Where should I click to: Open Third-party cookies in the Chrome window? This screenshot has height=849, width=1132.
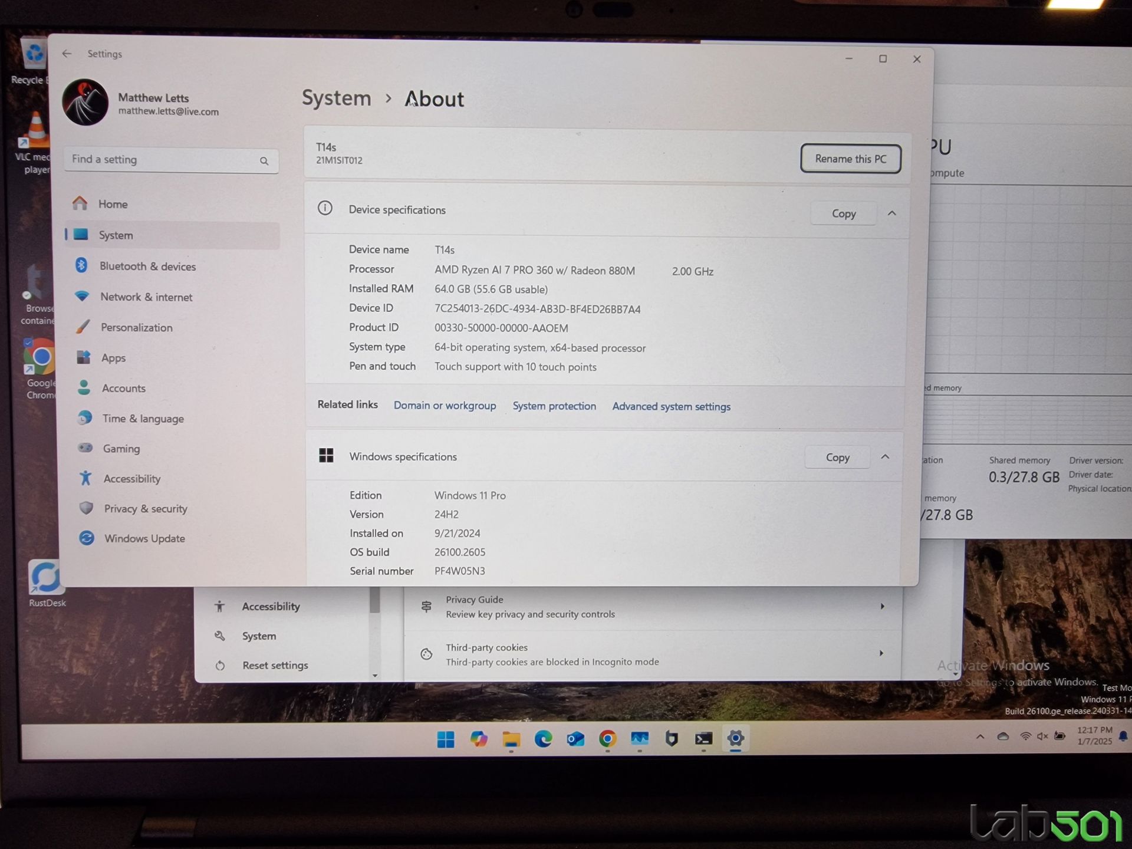pos(653,654)
